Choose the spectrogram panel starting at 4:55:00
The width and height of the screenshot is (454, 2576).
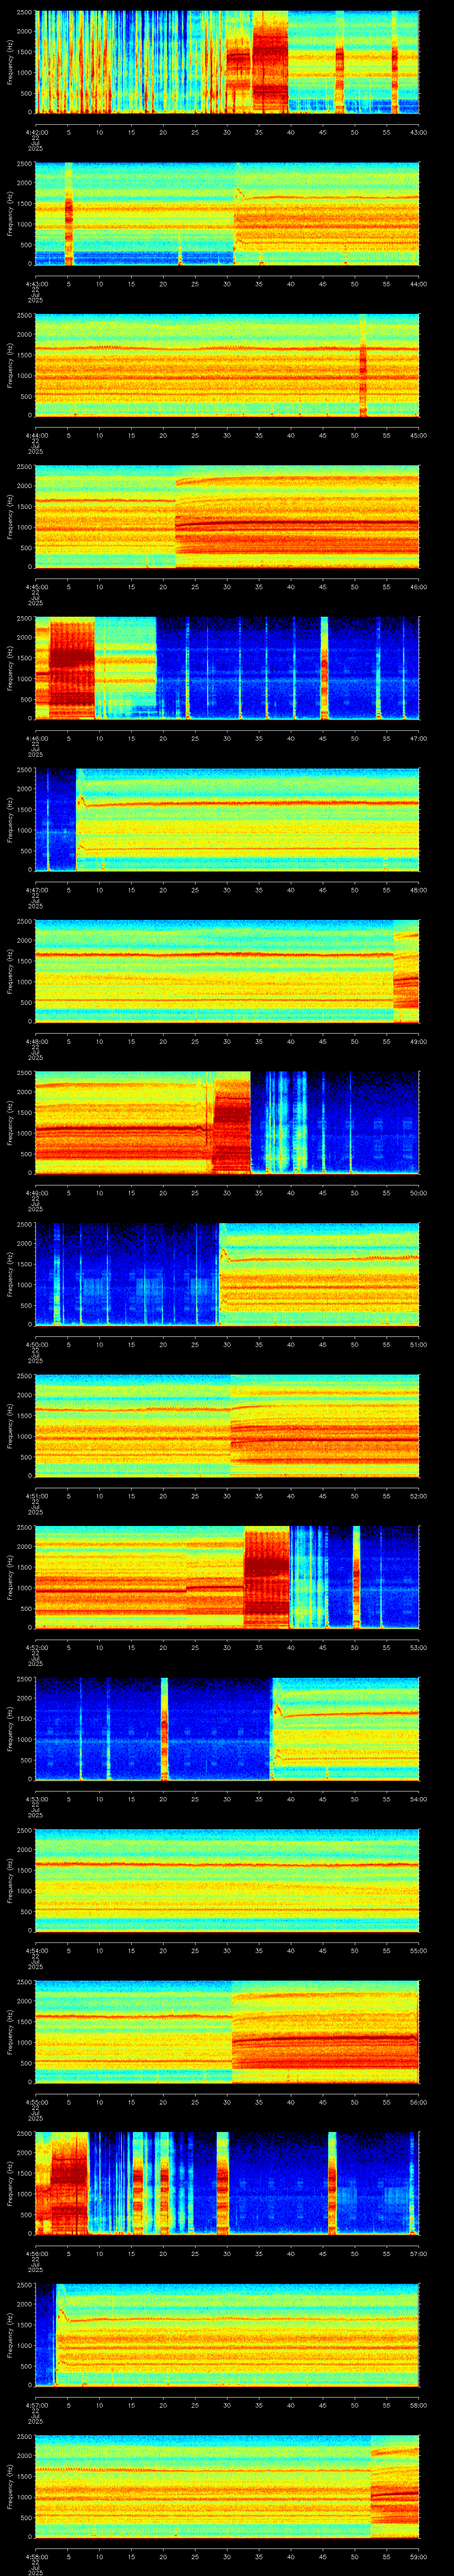tap(227, 2033)
